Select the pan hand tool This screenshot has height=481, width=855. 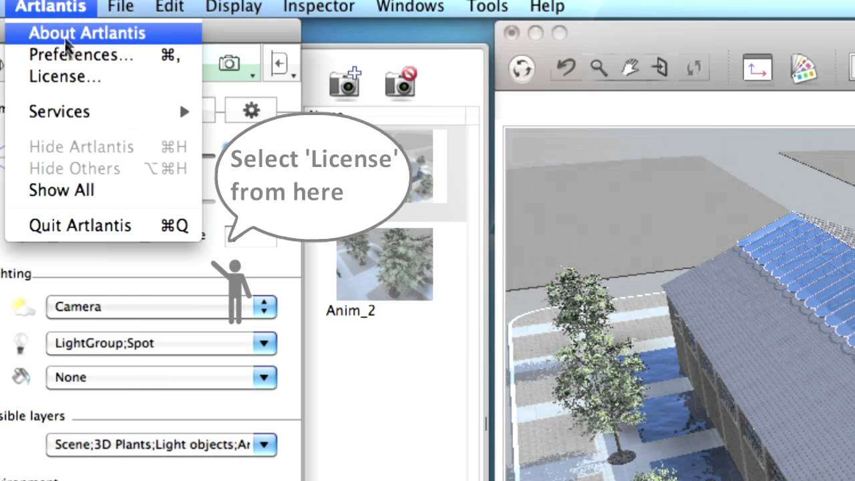pos(629,67)
